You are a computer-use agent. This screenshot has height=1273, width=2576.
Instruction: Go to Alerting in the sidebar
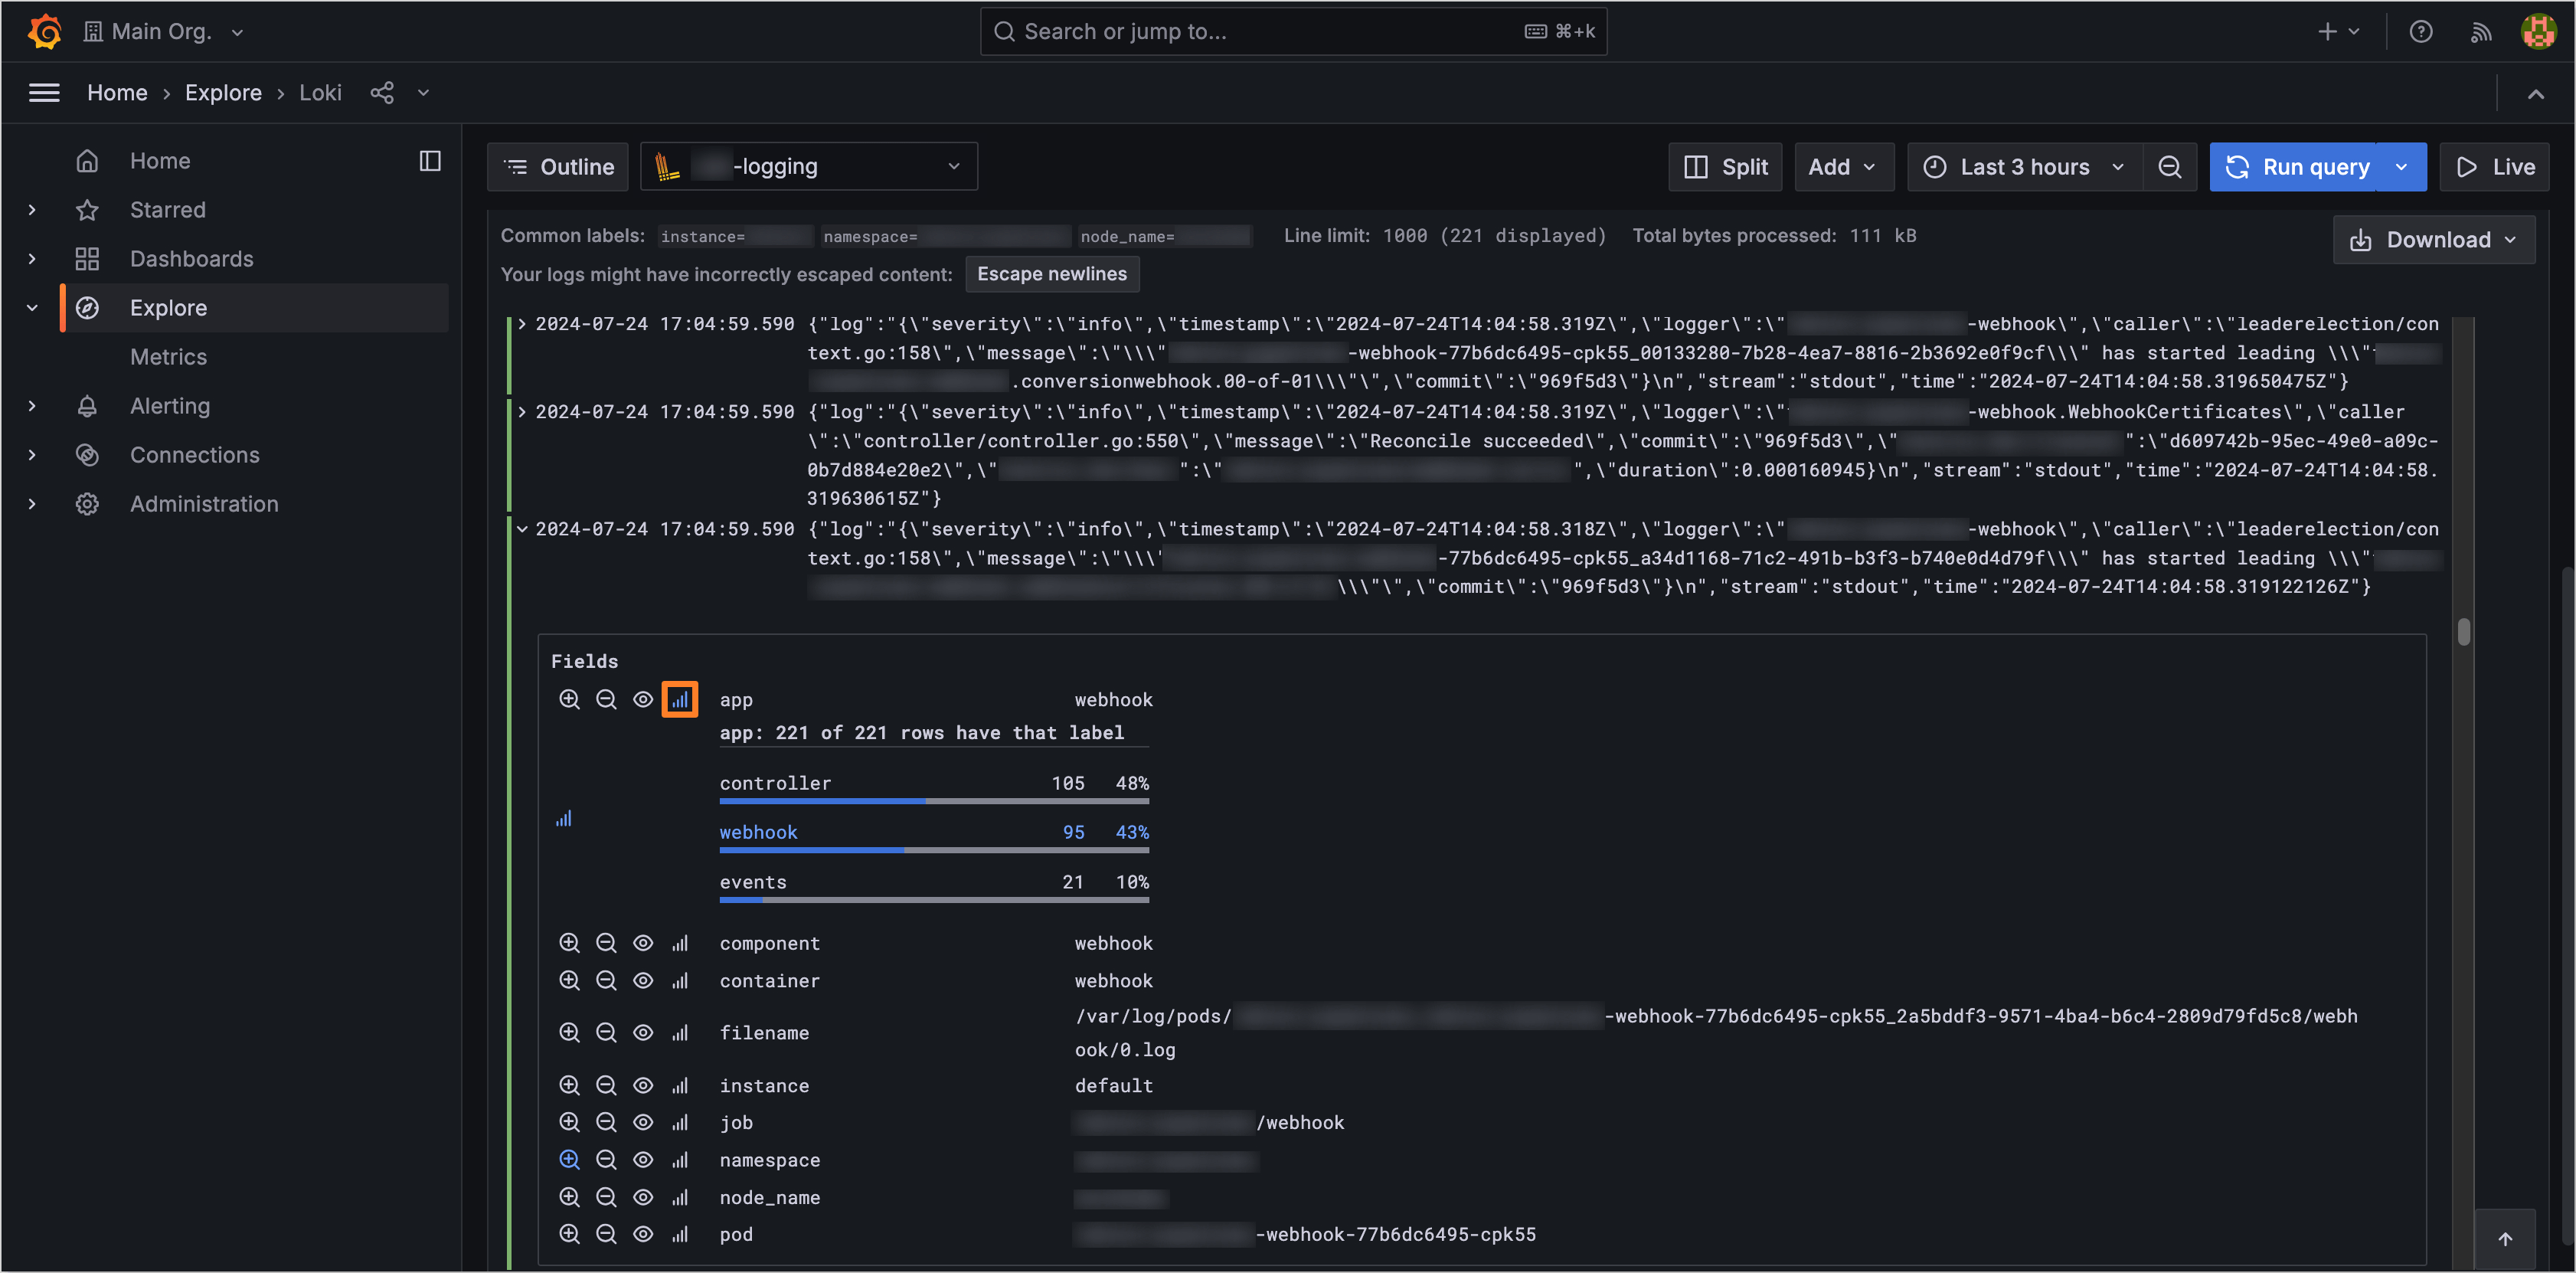[170, 406]
